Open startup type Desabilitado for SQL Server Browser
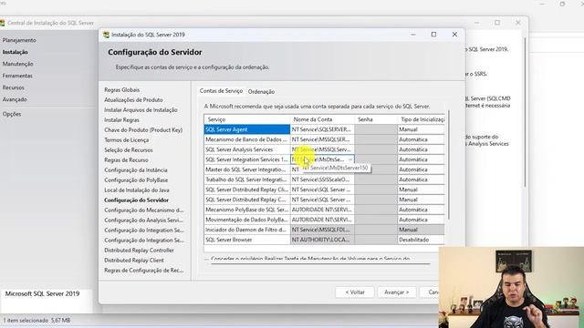 point(421,240)
